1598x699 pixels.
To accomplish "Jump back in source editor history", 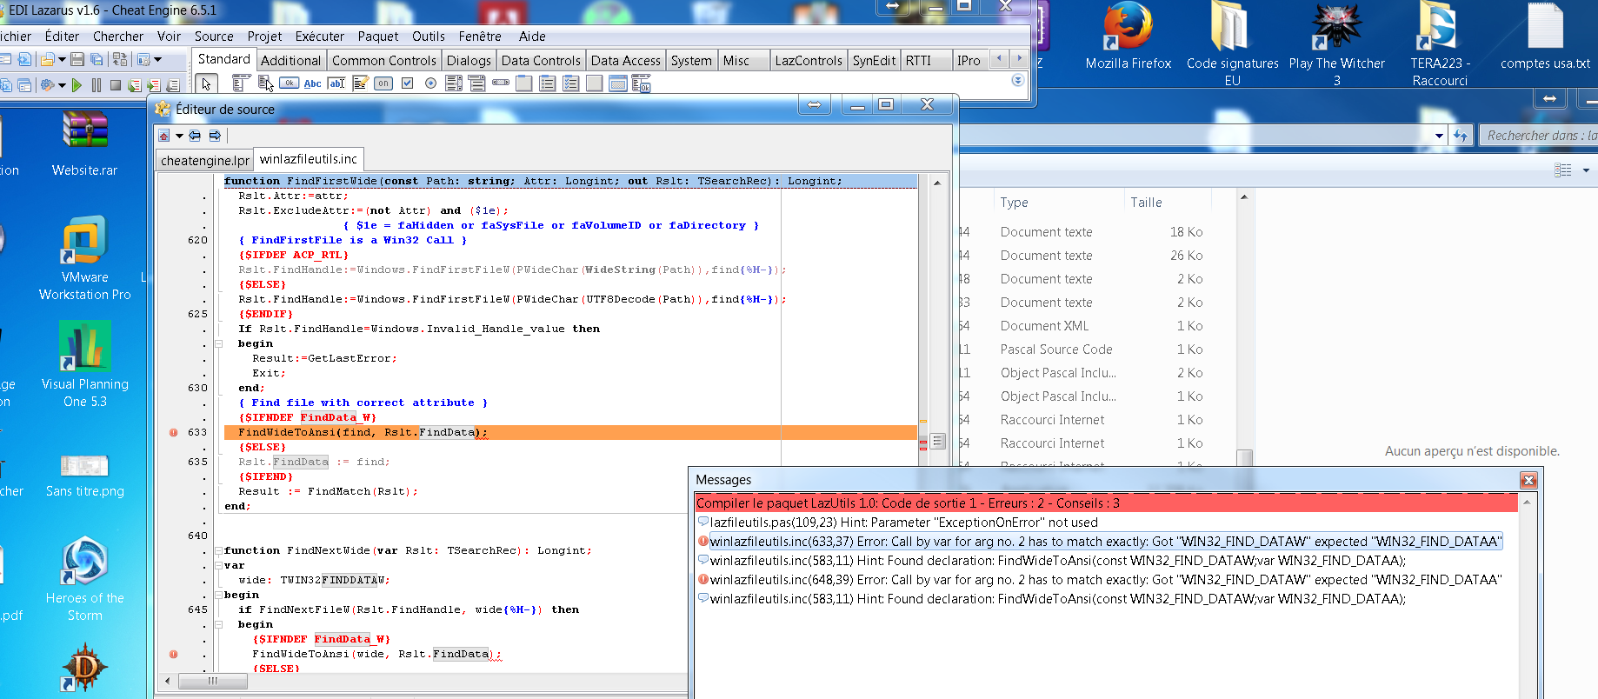I will pyautogui.click(x=195, y=136).
